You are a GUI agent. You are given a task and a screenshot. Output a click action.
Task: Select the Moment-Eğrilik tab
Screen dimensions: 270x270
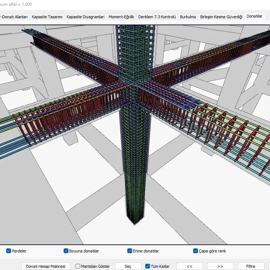[121, 17]
